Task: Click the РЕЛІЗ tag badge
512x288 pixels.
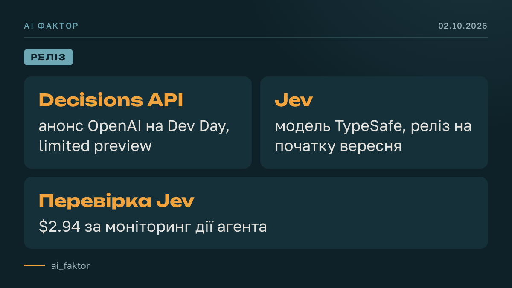Action: point(48,57)
